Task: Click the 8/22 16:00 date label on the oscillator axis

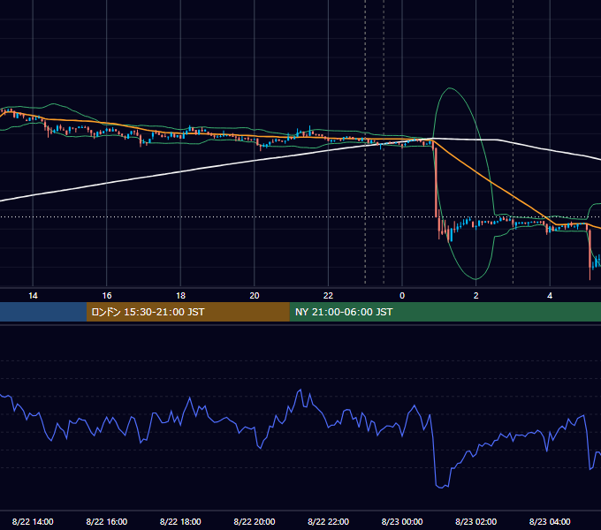Action: (107, 521)
